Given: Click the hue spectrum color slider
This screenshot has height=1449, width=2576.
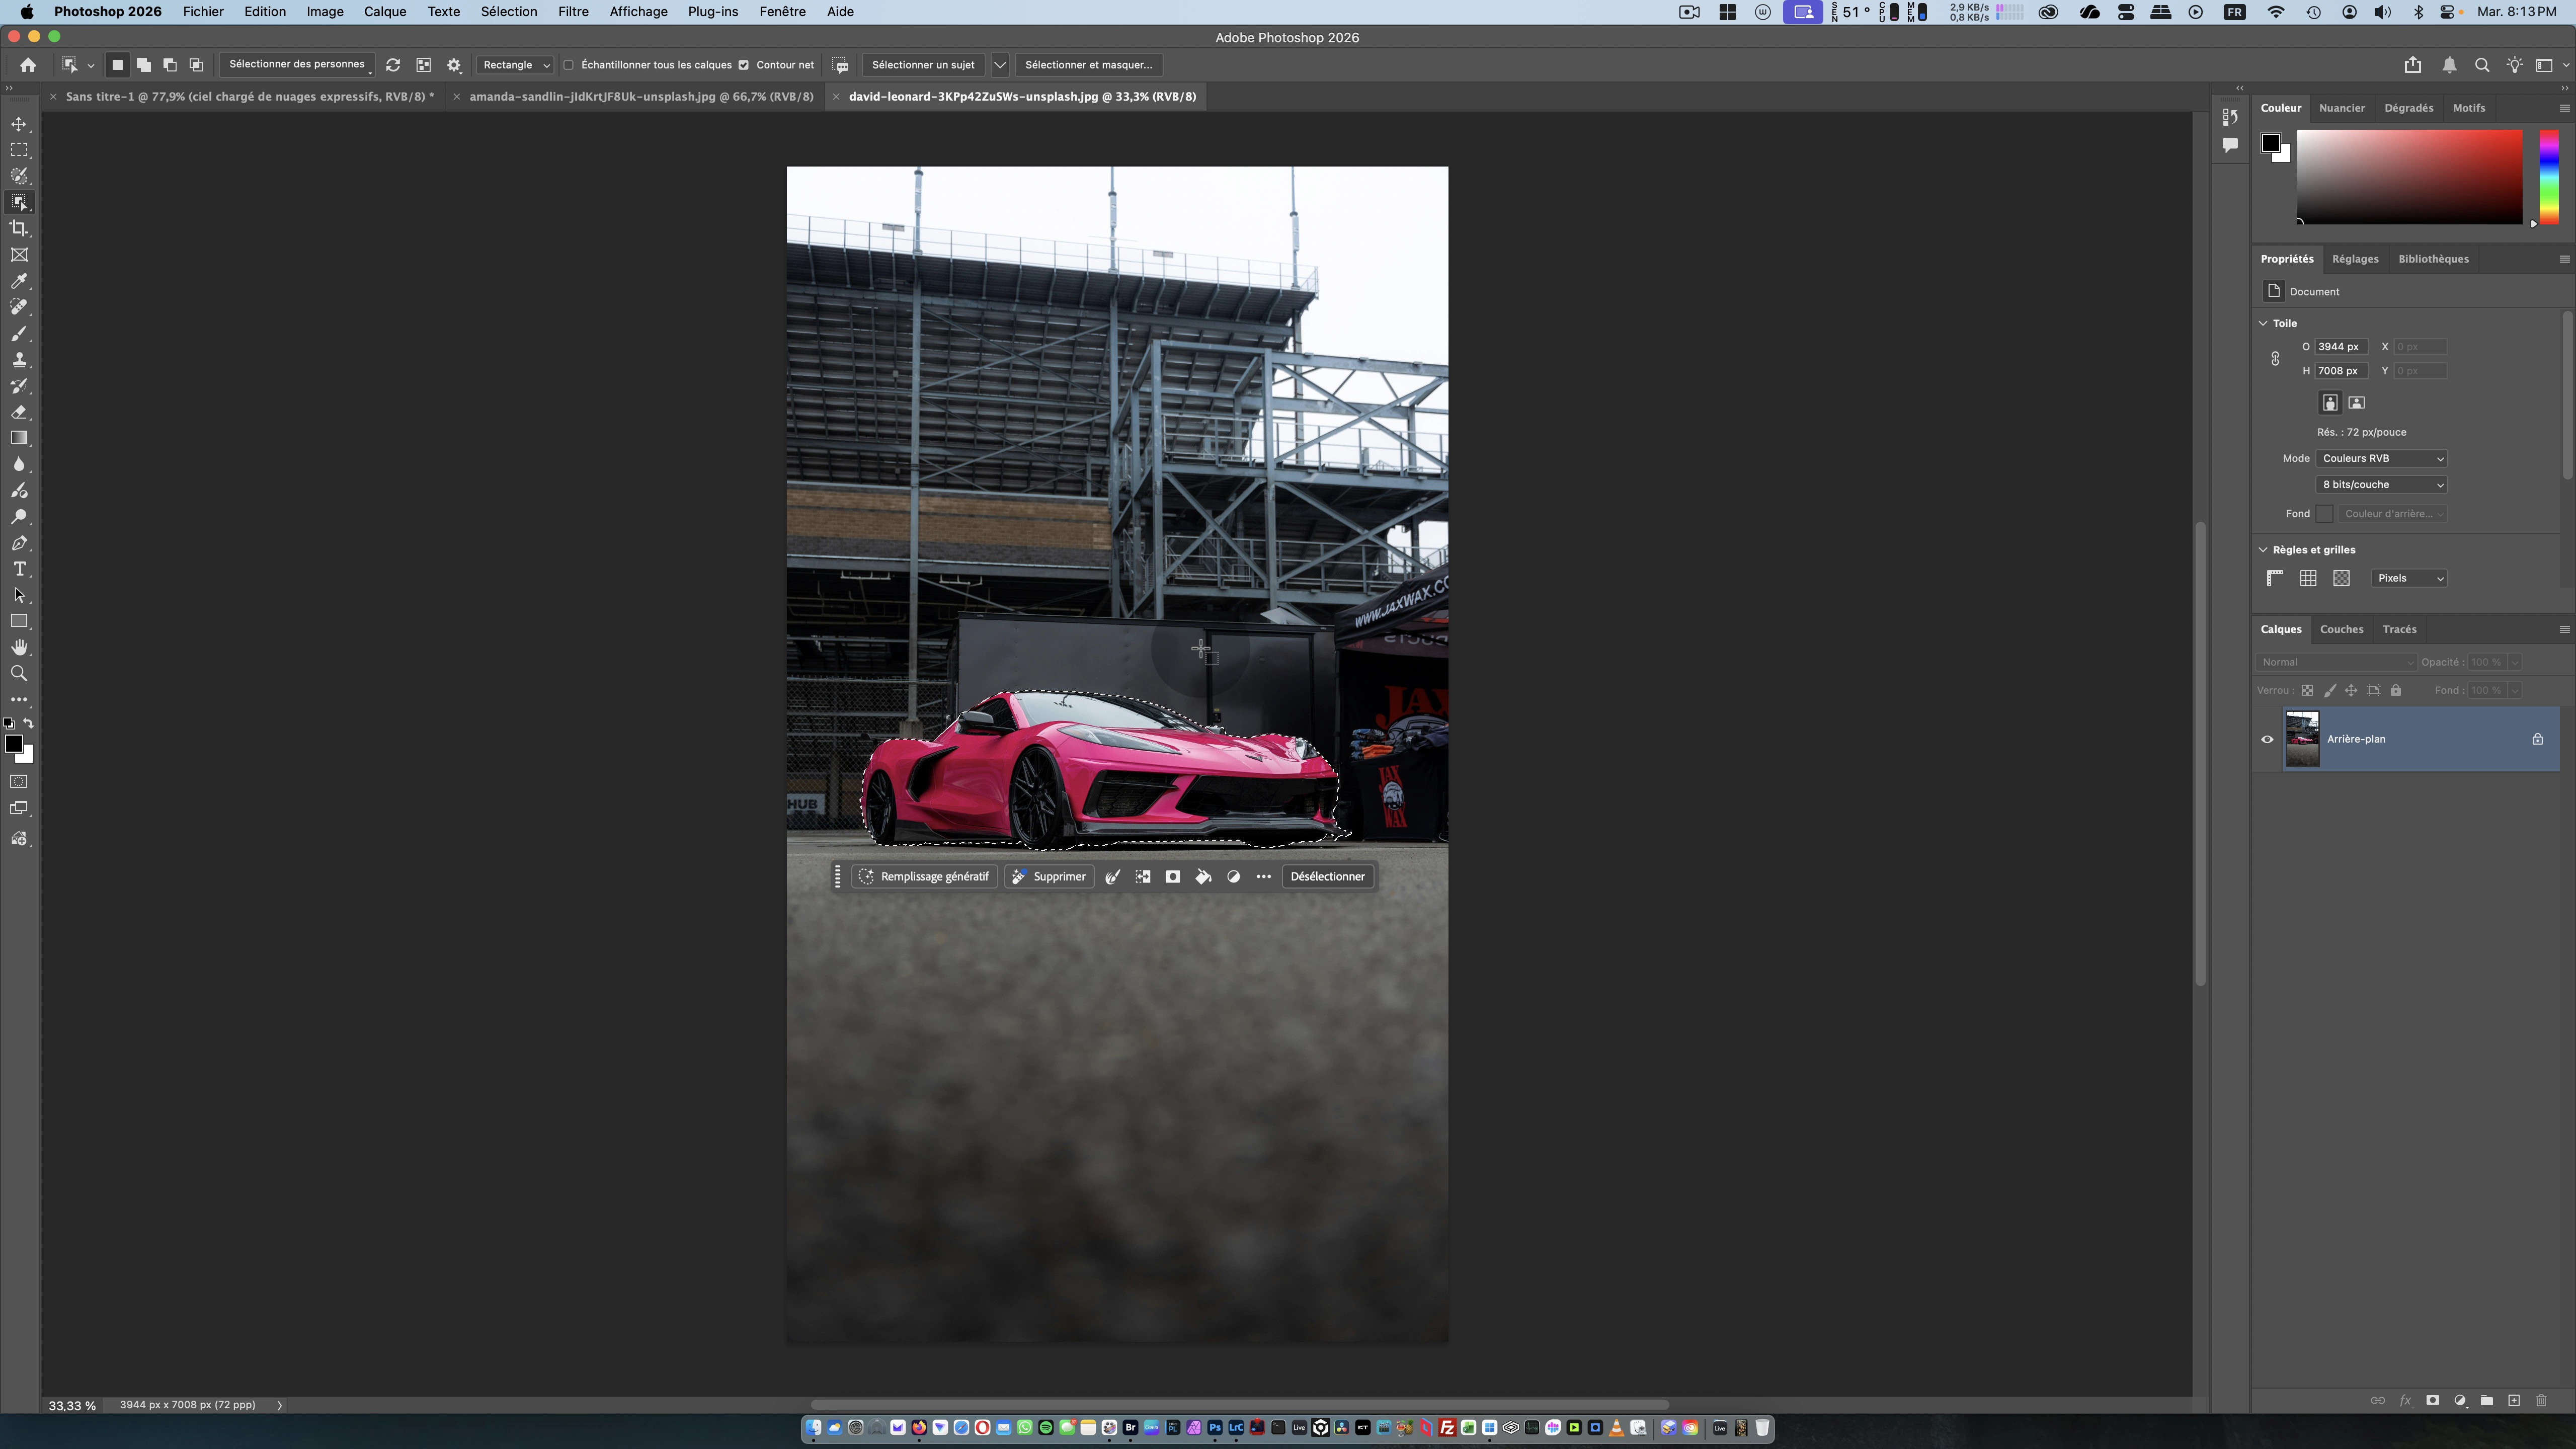Looking at the screenshot, I should pos(2549,176).
